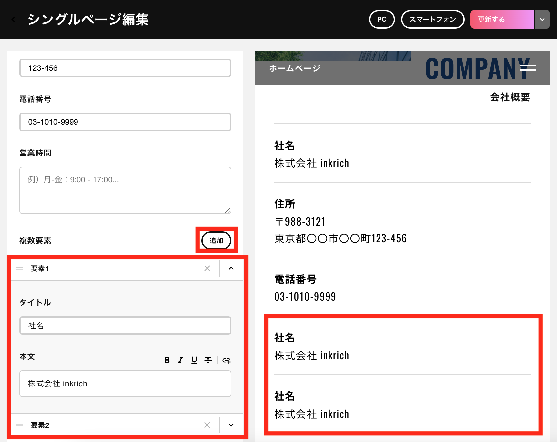Grab the drag handle of 要素2

[19, 425]
